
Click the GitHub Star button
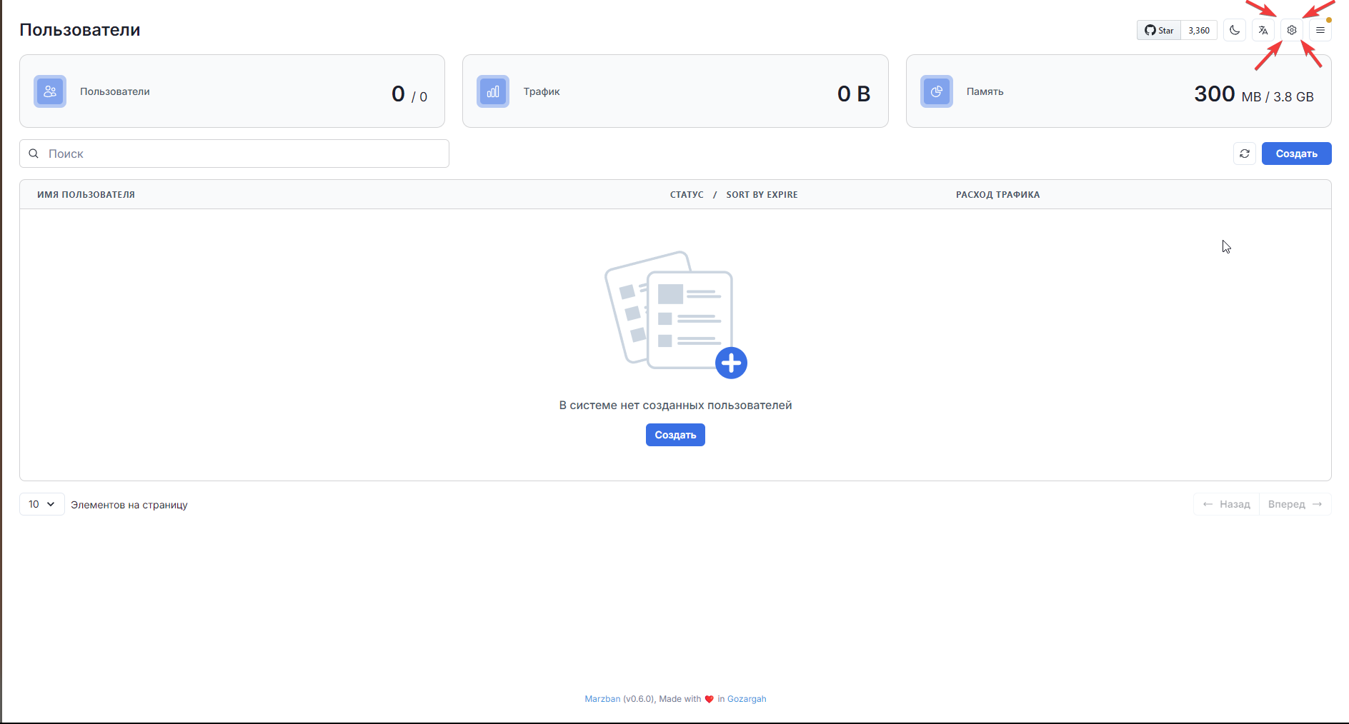click(x=1159, y=30)
